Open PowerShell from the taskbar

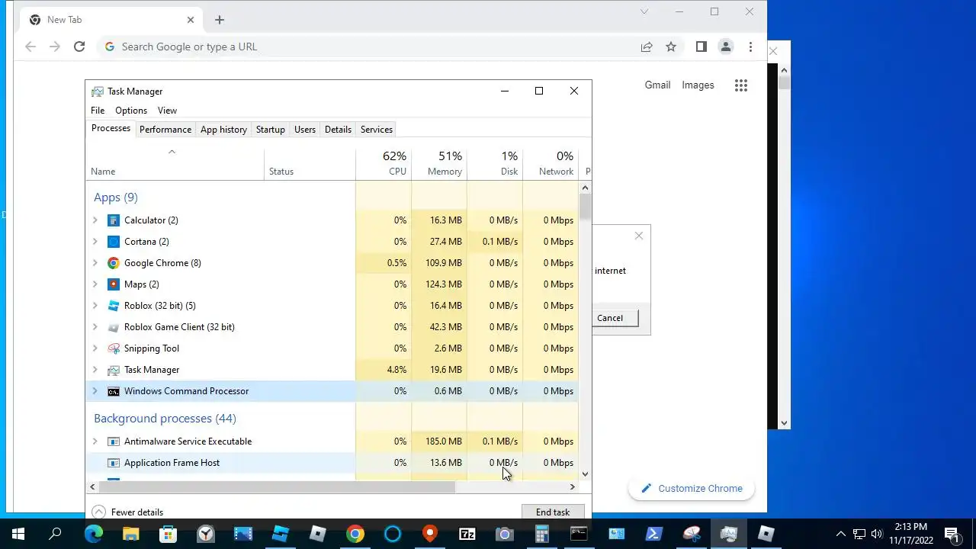pos(654,534)
